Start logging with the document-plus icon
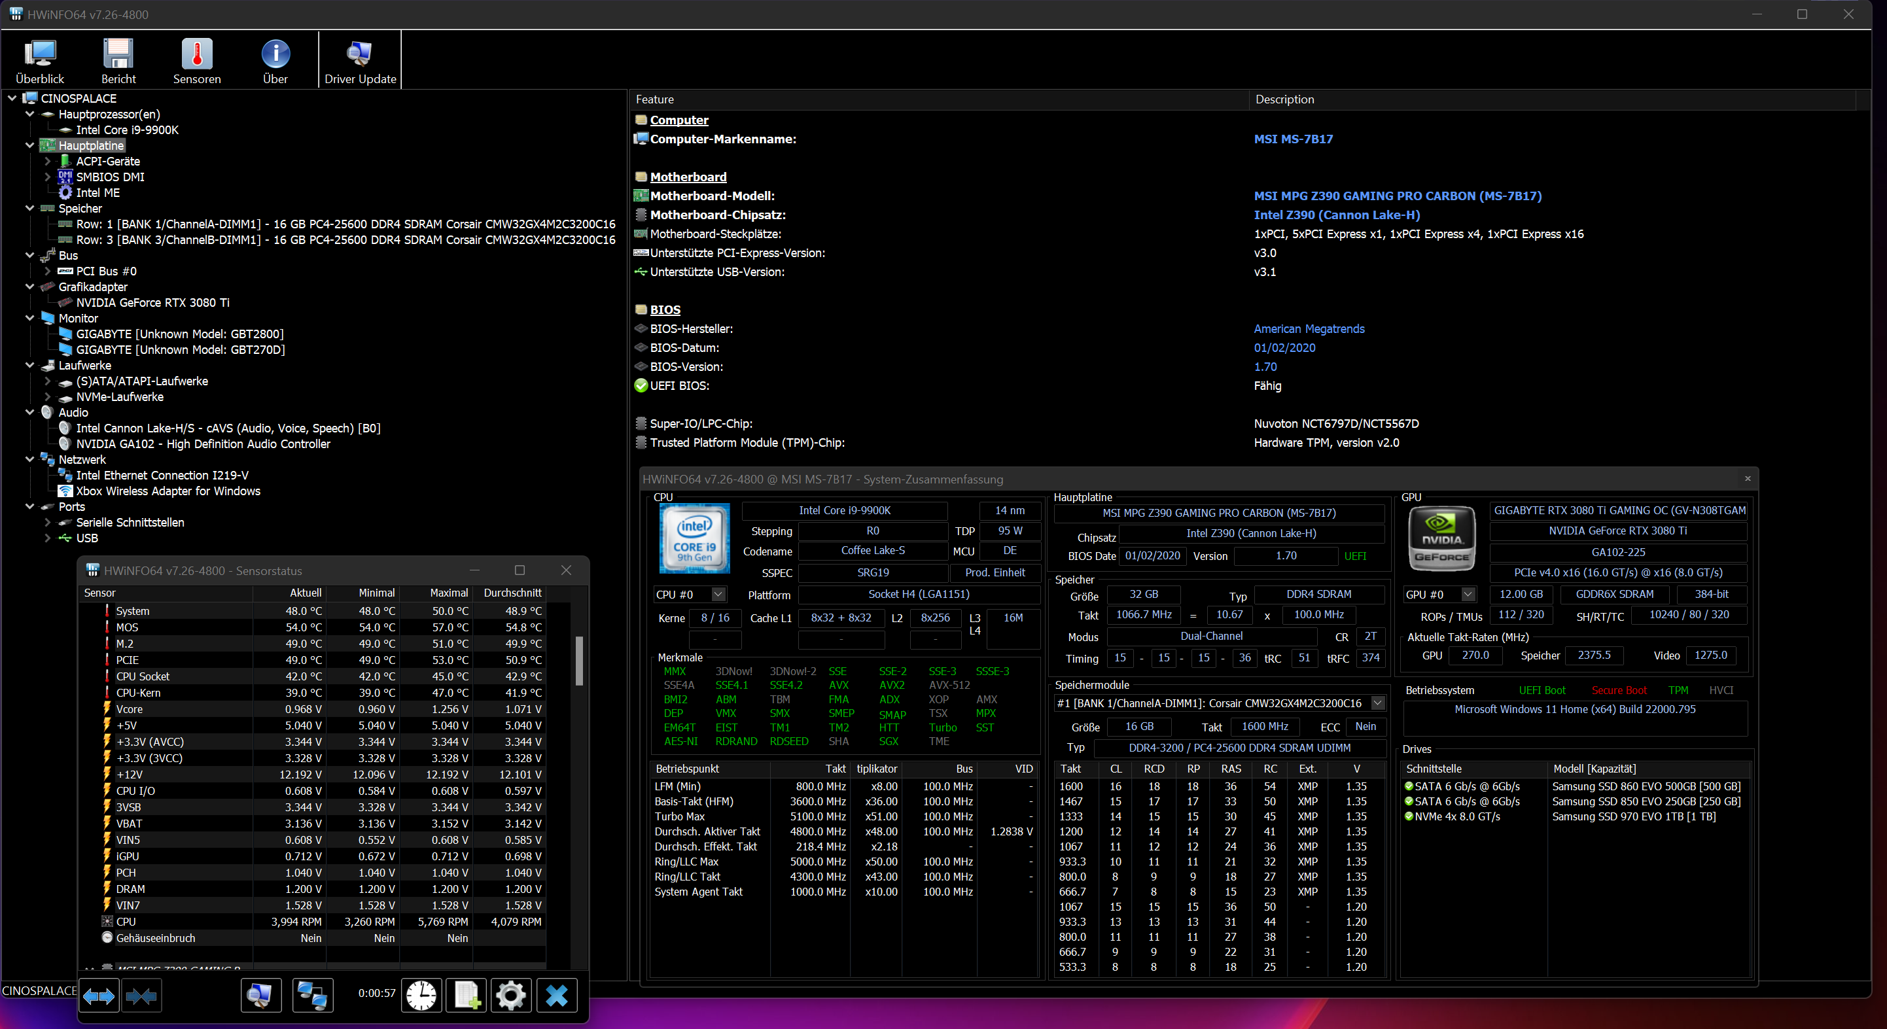This screenshot has width=1887, height=1029. [467, 995]
